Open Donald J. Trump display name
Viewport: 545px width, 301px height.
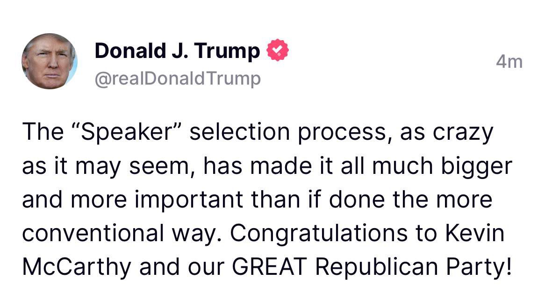[177, 50]
